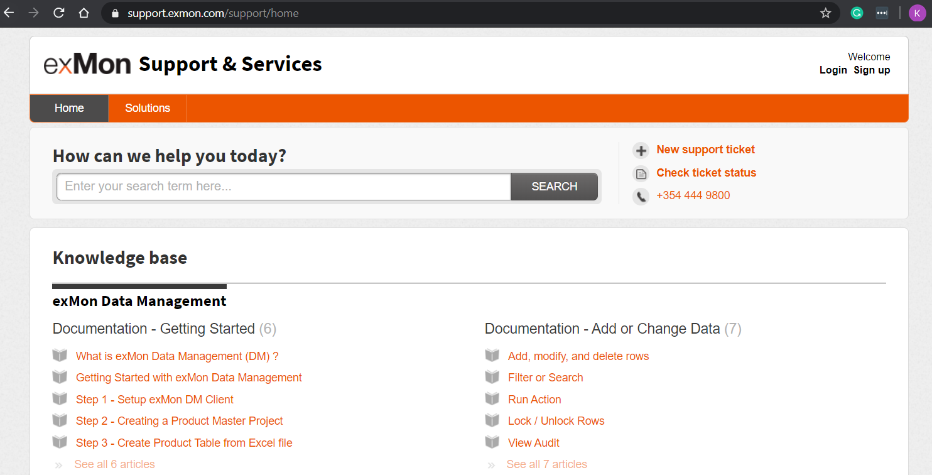The height and width of the screenshot is (475, 932).
Task: Click book icon next to Filter or Search
Action: click(492, 377)
